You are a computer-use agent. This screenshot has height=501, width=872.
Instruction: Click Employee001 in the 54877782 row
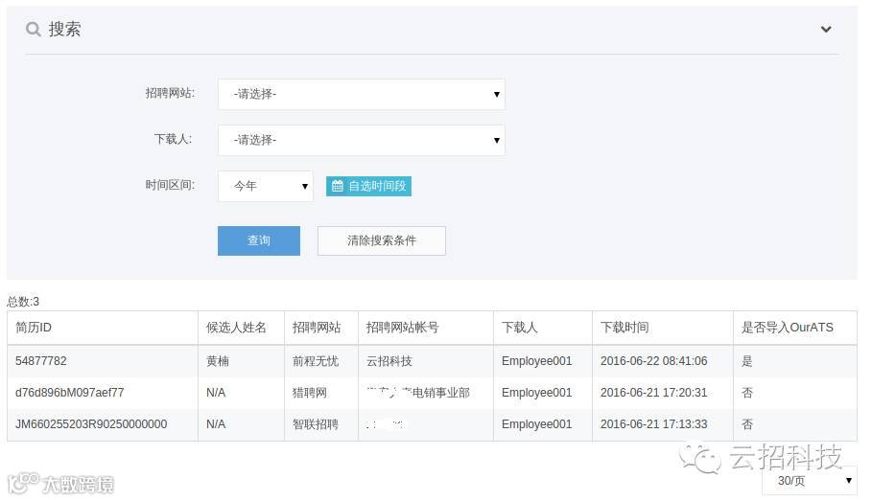pos(536,361)
